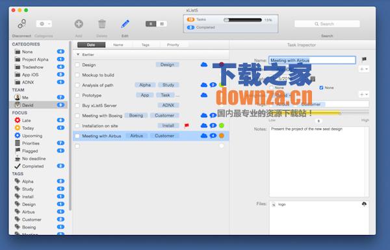
Task: Check the Analysis of path checkbox
Action: tap(77, 85)
